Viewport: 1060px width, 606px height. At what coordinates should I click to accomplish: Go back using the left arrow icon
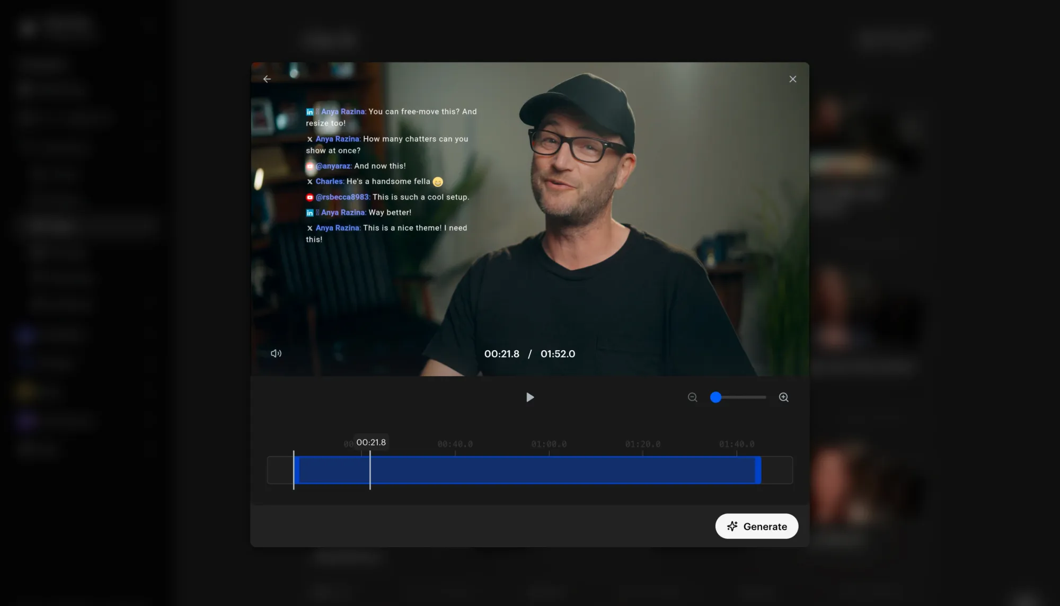267,79
